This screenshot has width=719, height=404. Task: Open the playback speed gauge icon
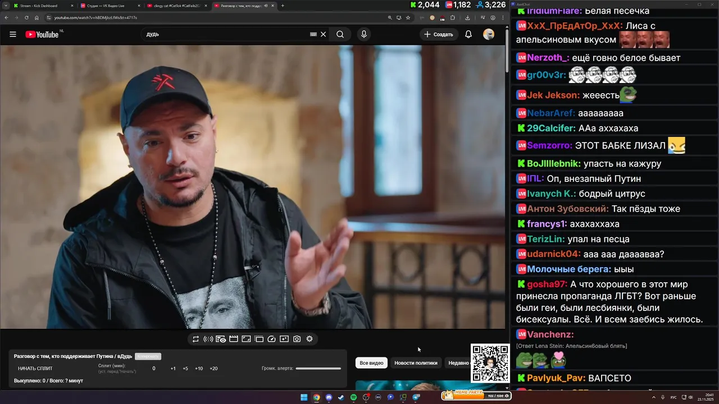[x=272, y=339]
